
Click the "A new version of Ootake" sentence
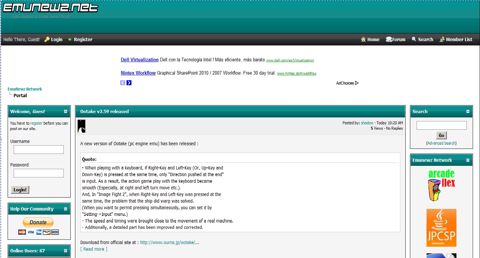(139, 144)
